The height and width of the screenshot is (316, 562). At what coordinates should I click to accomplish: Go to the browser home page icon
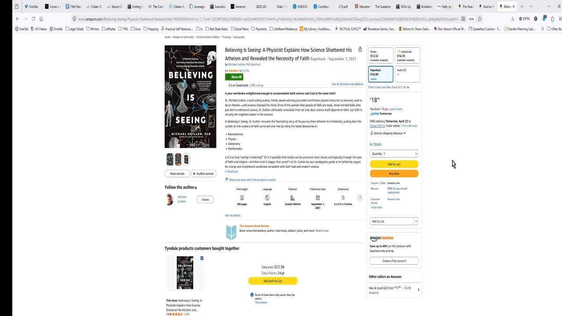[41, 19]
